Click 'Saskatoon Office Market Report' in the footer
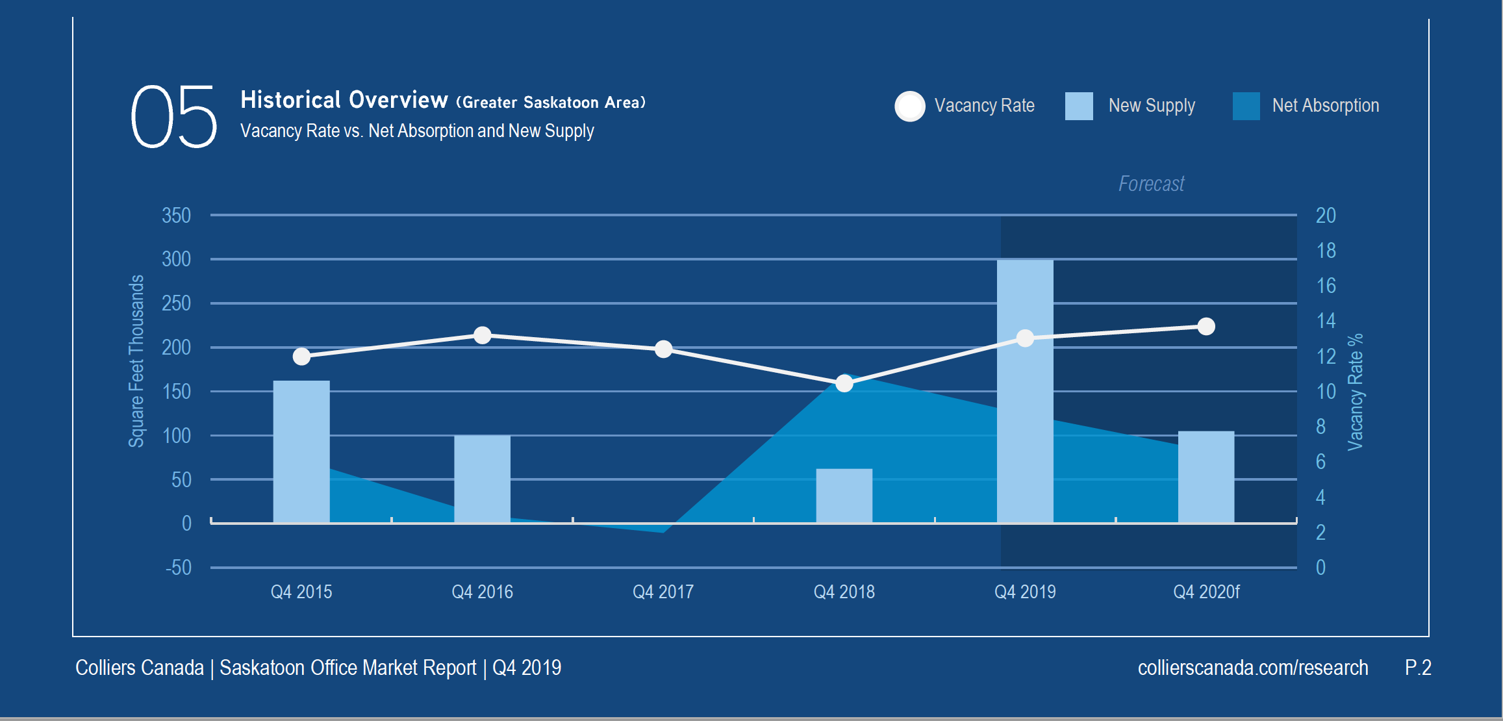This screenshot has height=721, width=1503. coord(348,668)
